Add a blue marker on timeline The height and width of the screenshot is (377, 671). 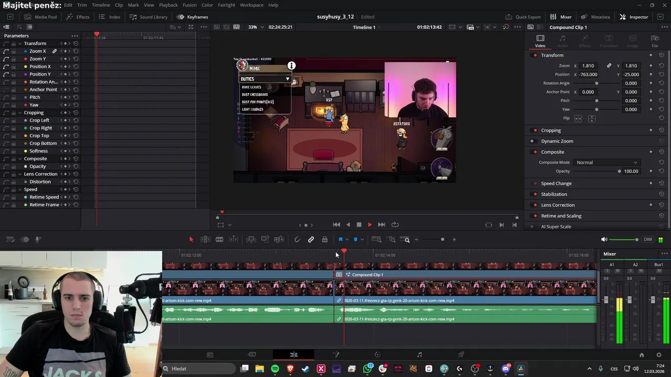click(x=355, y=239)
